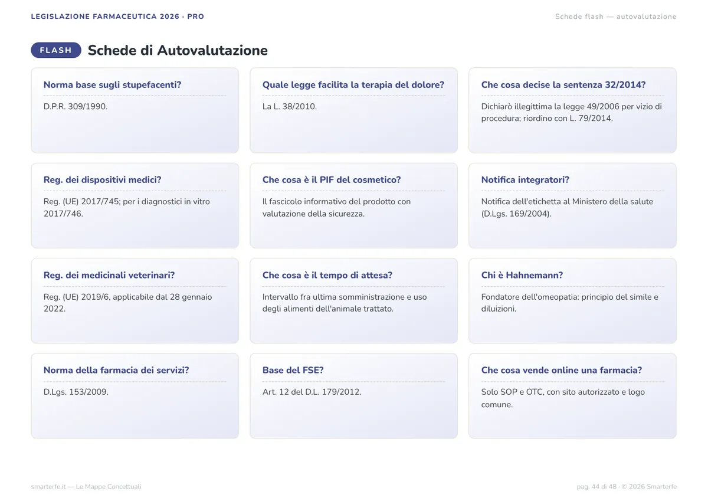Open the 'Notifica integratori?' flashcard
The width and height of the screenshot is (708, 501).
pyautogui.click(x=572, y=205)
